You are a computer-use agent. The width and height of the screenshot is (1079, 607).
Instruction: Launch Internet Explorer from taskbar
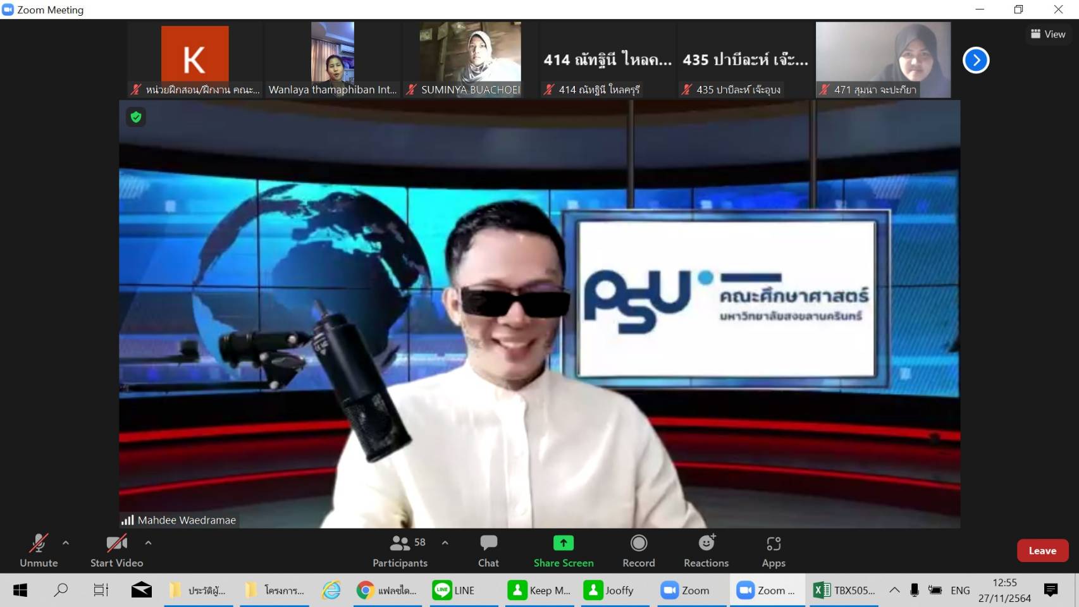point(331,591)
